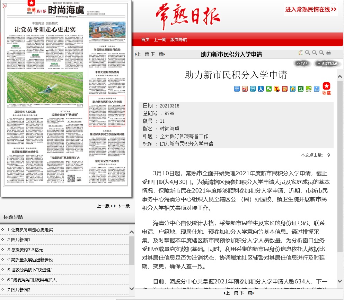Image resolution: width=344 pixels, height=300 pixels.
Task: Open more share options via blue plus icon
Action: 237,89
